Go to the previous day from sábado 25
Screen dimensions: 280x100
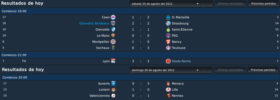click(204, 4)
